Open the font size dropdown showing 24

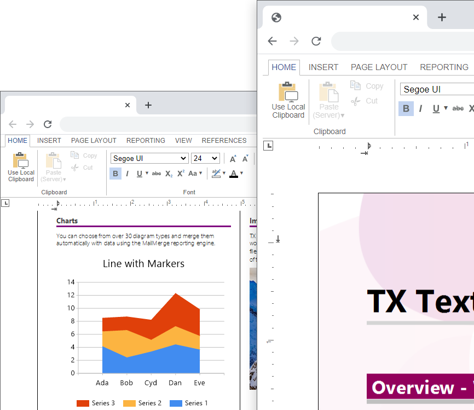205,158
